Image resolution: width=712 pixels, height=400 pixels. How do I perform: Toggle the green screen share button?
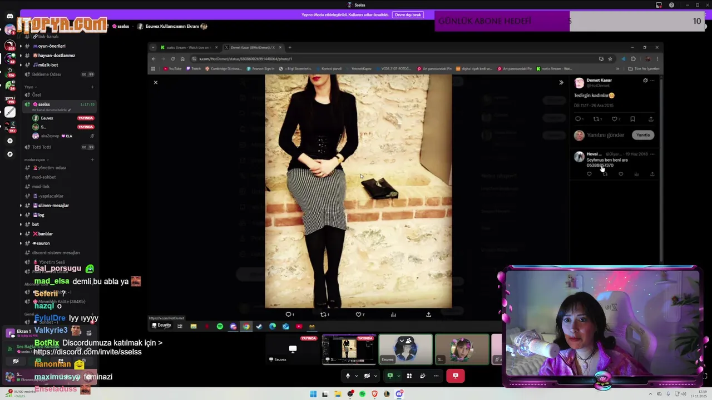coord(390,376)
